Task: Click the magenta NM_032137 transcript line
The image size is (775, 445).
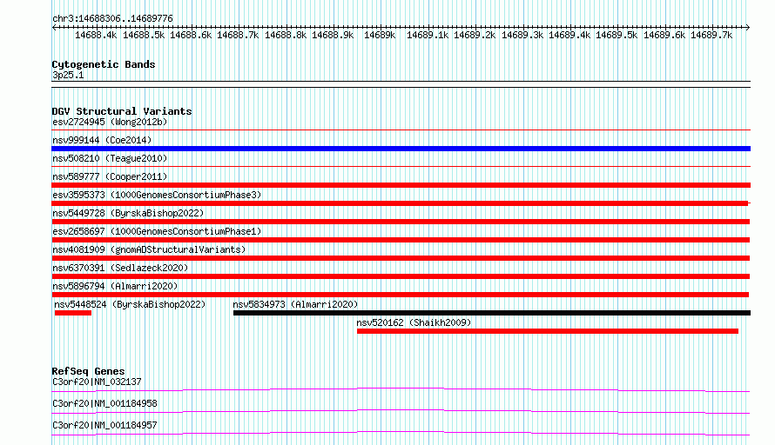Action: (x=401, y=389)
